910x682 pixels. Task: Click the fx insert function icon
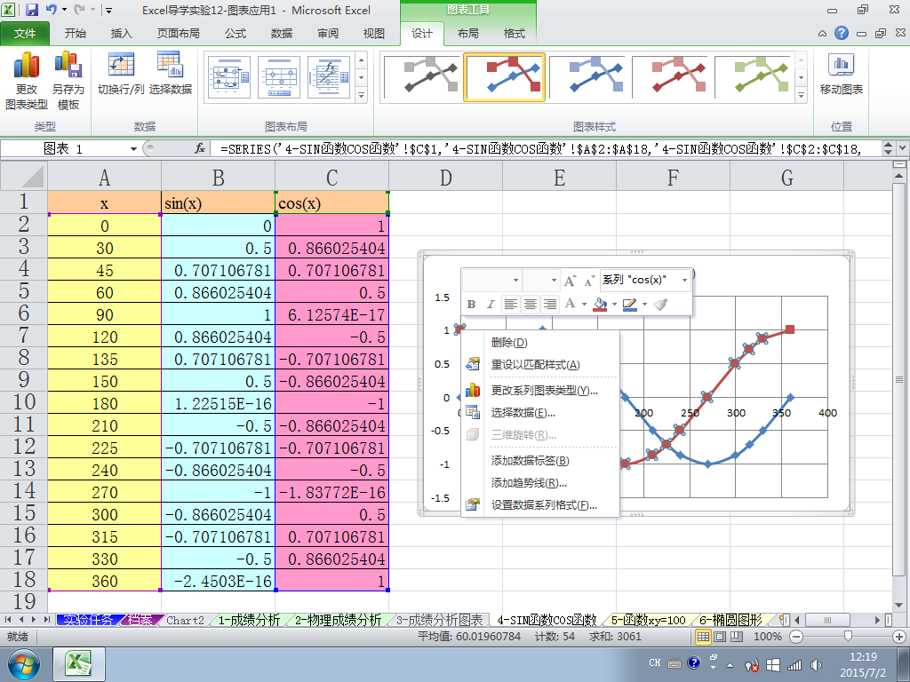tap(201, 149)
